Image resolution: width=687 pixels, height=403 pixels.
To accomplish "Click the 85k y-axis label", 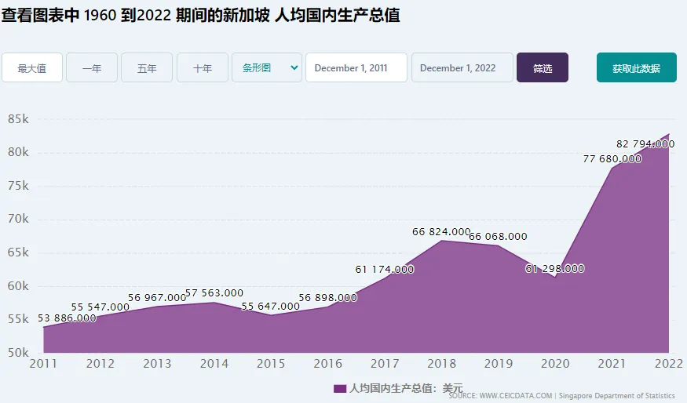I will pos(18,119).
